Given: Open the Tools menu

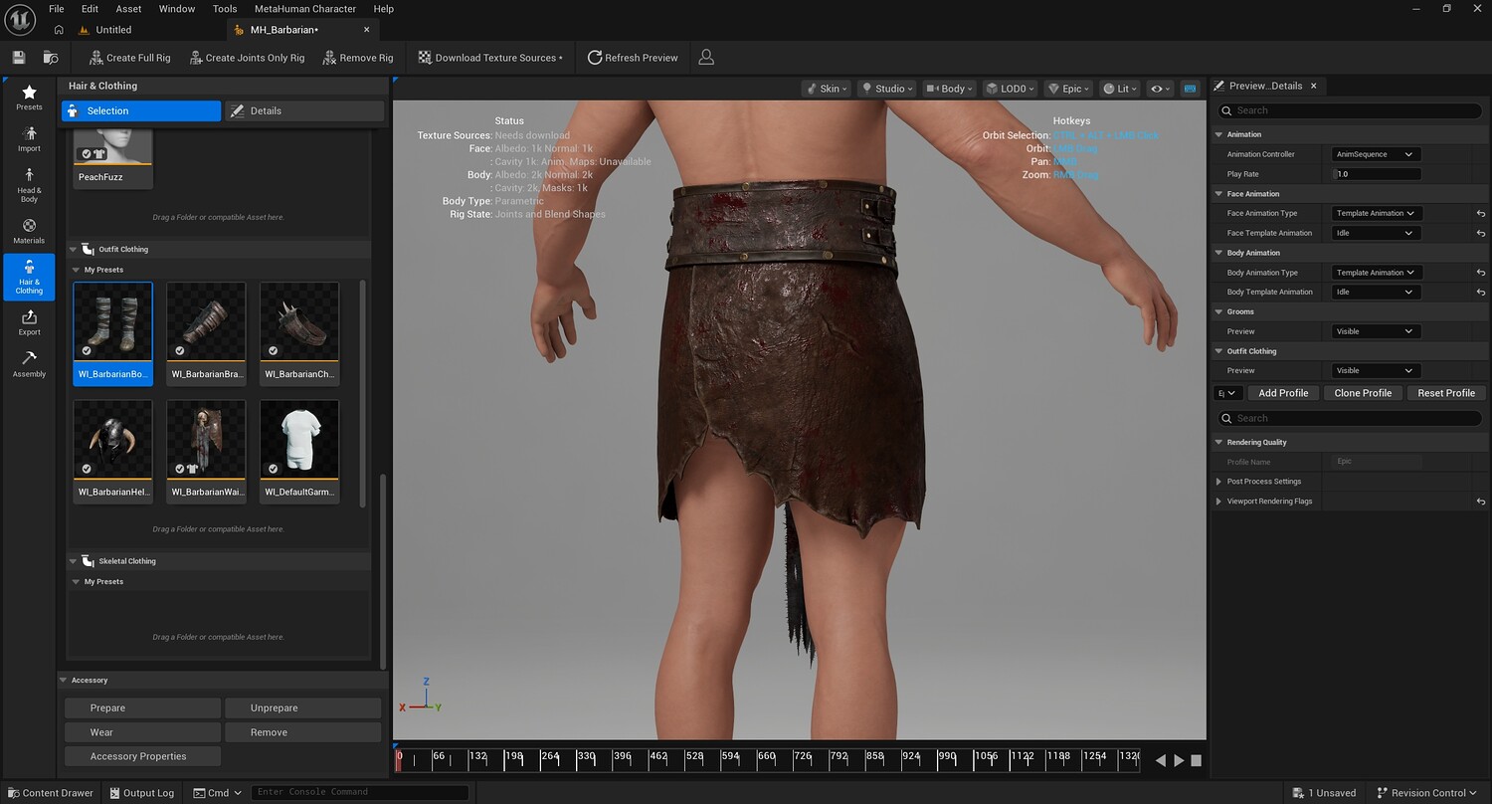Looking at the screenshot, I should tap(225, 9).
